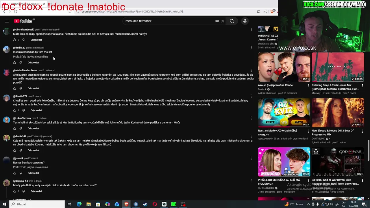Open the page vertical scrollbar thumb

[x=368, y=150]
